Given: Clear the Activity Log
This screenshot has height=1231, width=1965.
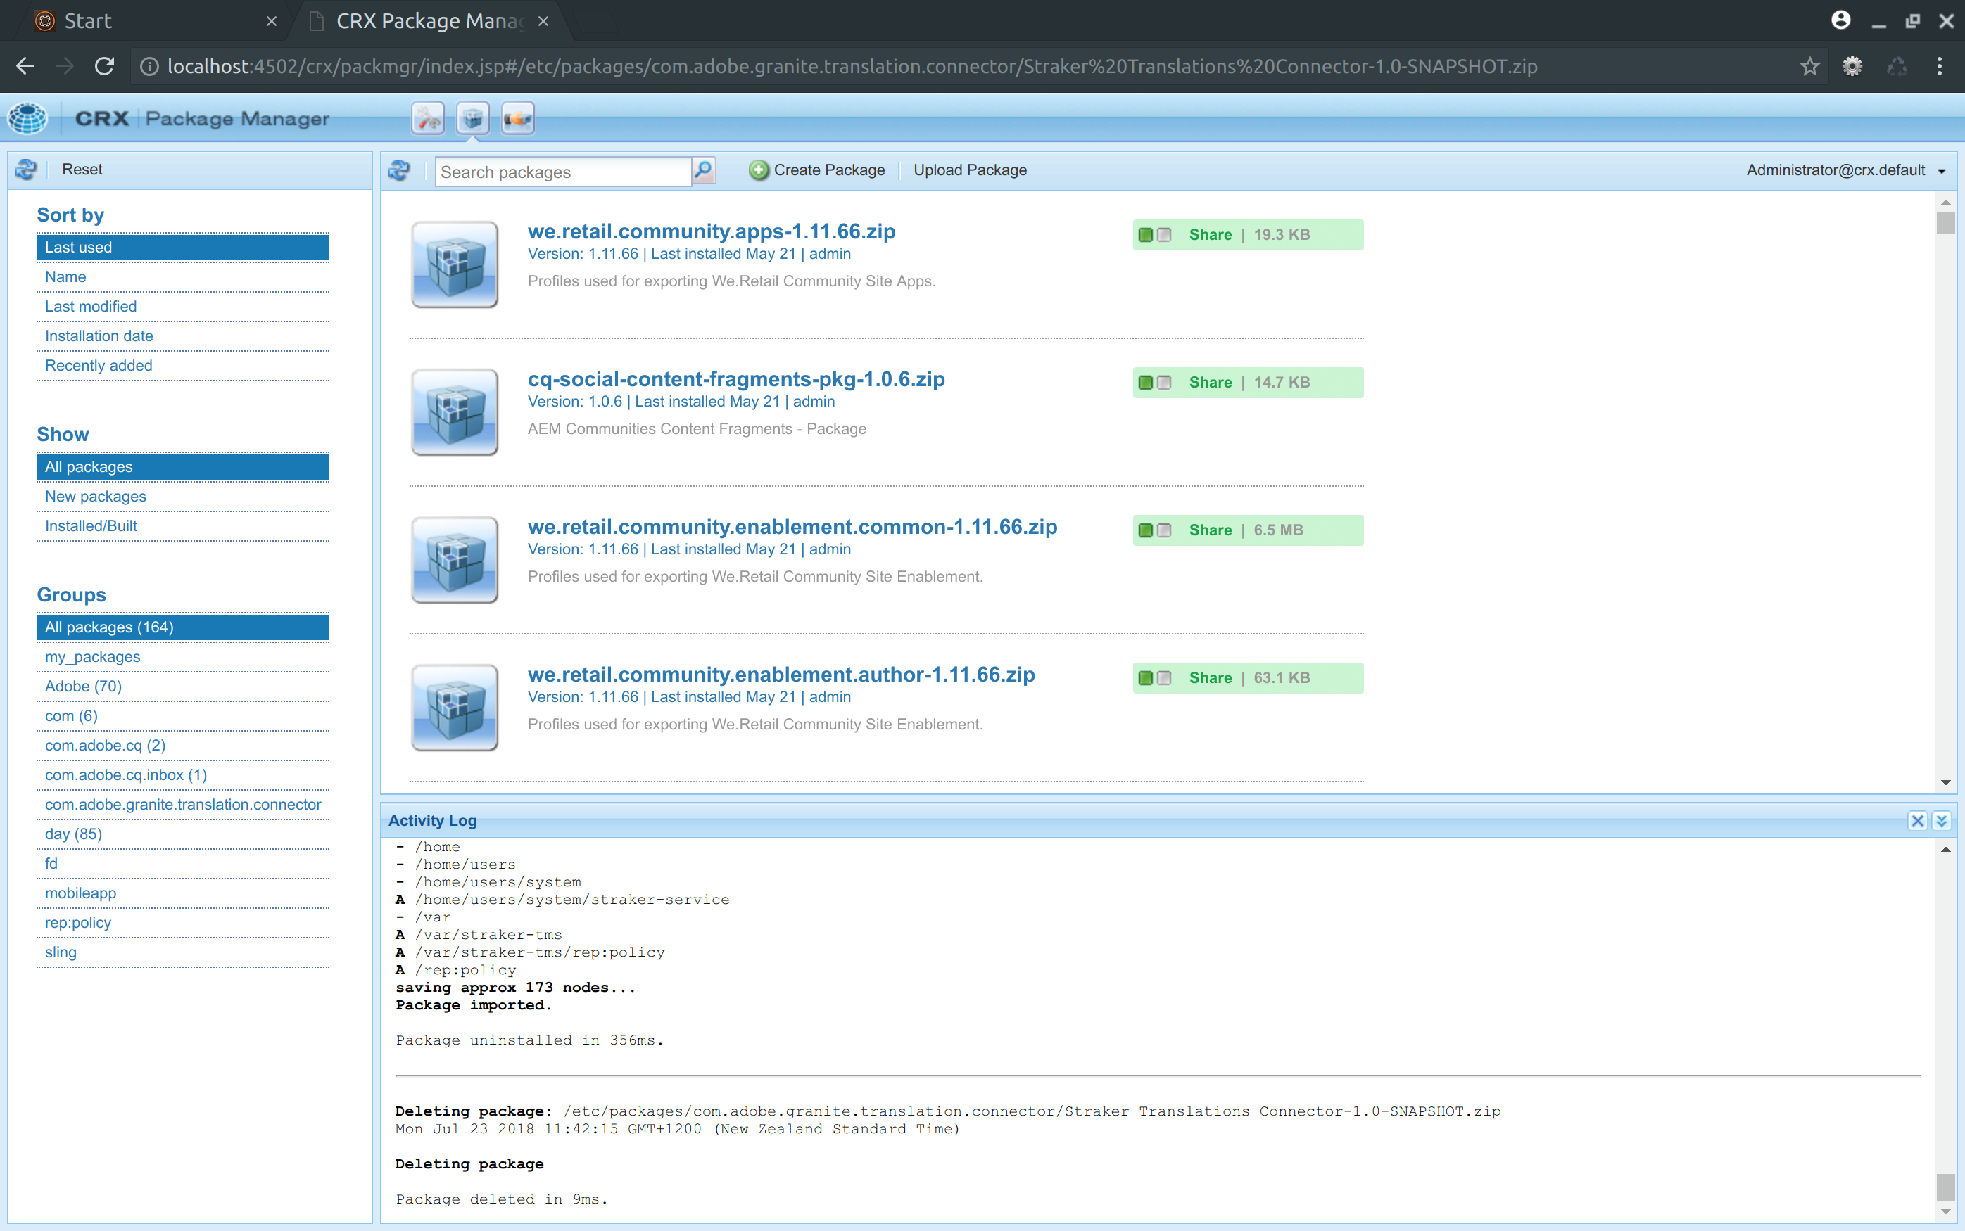Looking at the screenshot, I should [1918, 821].
